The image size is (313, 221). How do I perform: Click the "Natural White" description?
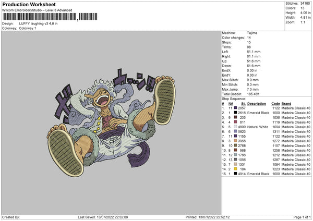tap(258, 127)
